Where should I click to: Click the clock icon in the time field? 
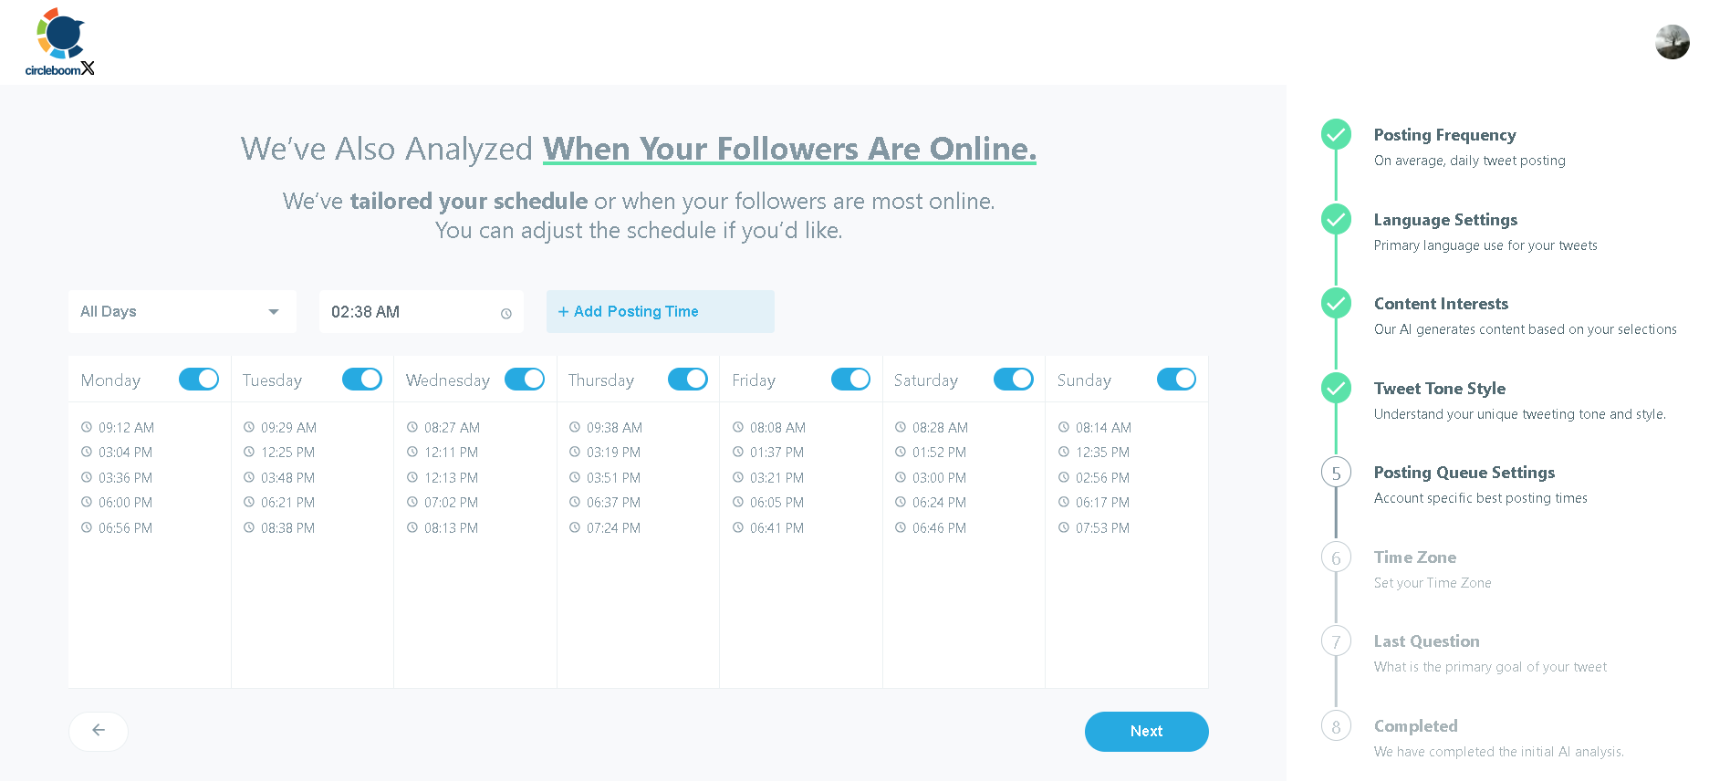tap(505, 313)
